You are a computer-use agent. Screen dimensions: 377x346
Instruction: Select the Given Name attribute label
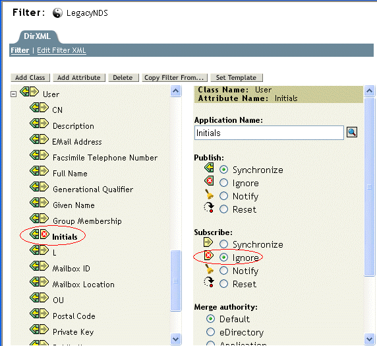pyautogui.click(x=74, y=205)
